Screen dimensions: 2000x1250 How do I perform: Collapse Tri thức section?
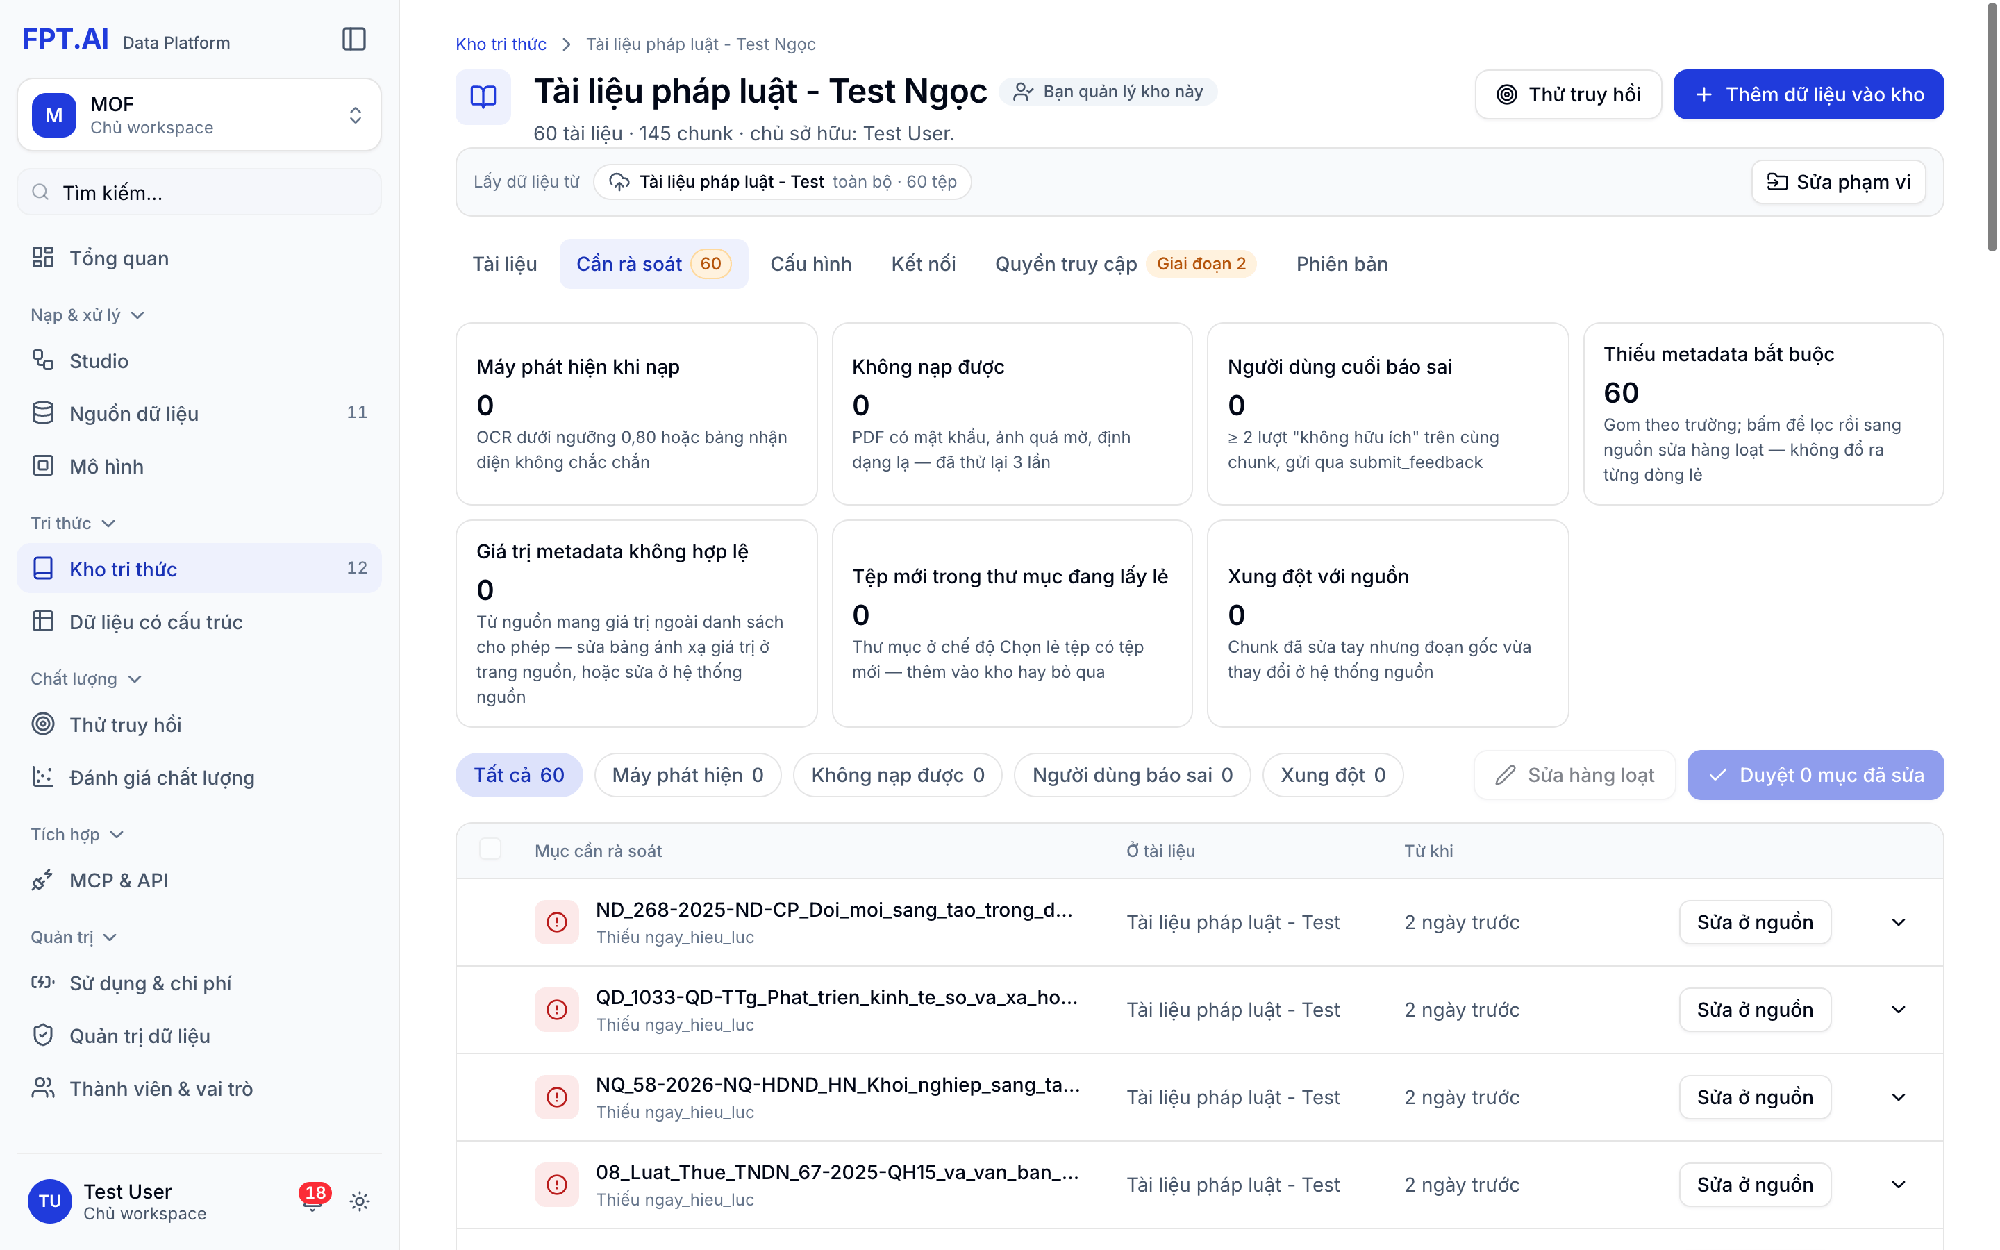73,524
